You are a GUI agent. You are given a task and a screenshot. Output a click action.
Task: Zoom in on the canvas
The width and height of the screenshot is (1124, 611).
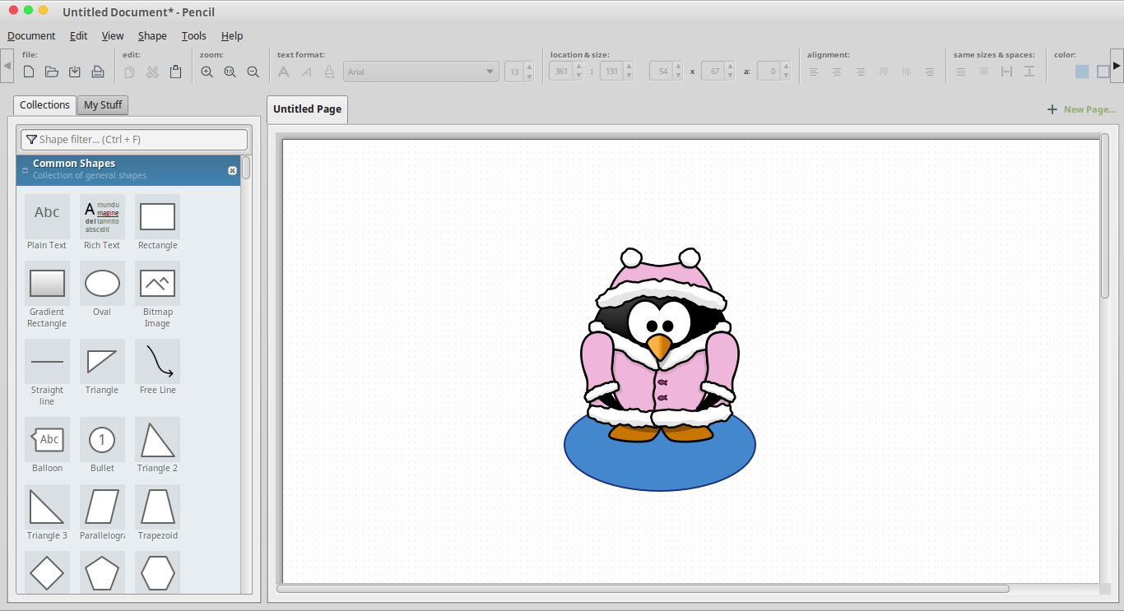[207, 72]
